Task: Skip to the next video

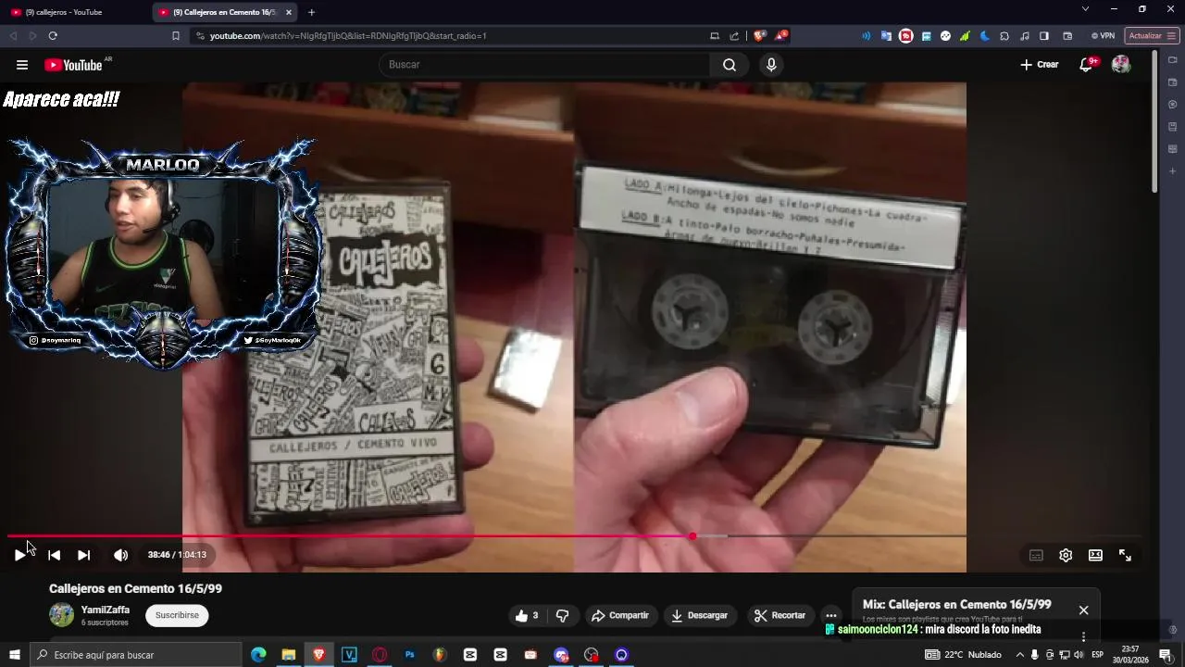Action: click(84, 555)
